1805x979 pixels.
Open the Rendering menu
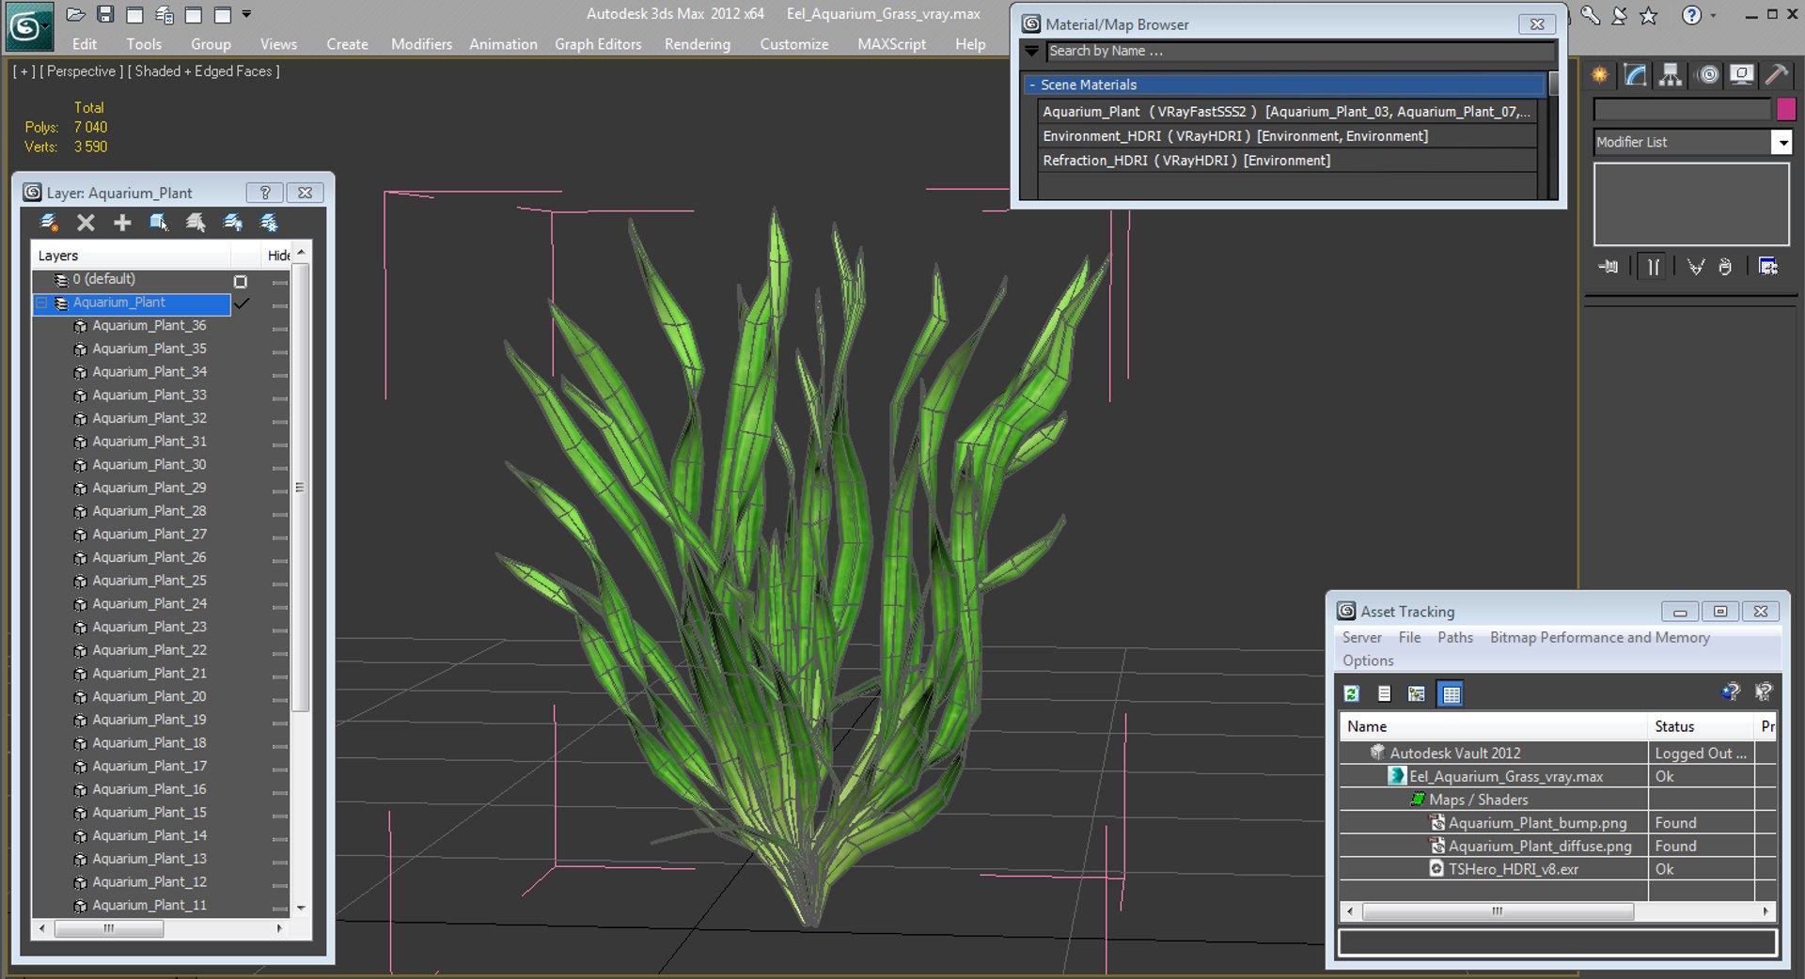point(697,44)
